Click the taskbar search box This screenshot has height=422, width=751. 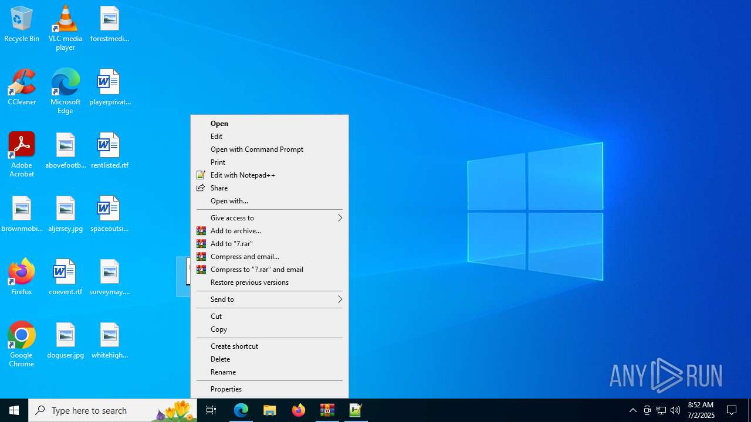[x=113, y=410]
